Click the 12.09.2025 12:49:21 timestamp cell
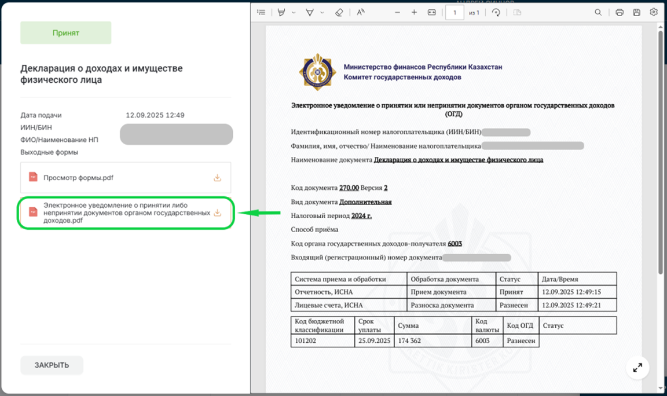 (x=577, y=305)
